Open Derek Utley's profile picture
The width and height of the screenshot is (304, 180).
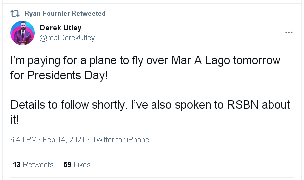tap(23, 33)
